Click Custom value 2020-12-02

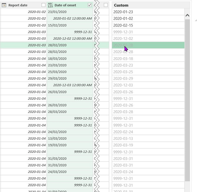148,38
